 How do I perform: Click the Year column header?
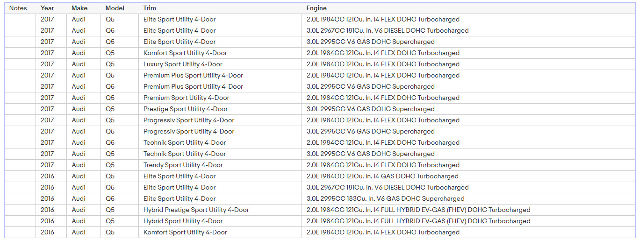coord(47,8)
